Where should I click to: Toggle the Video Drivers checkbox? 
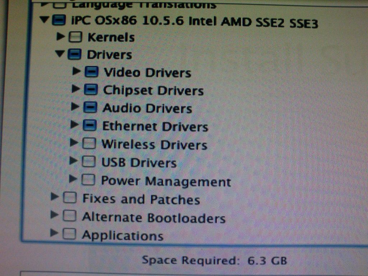(x=91, y=72)
